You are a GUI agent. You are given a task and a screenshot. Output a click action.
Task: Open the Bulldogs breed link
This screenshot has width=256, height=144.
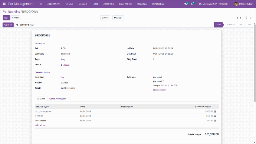65,65
